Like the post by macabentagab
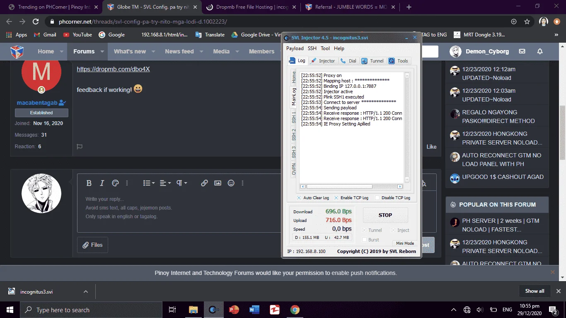566x318 pixels. (431, 147)
